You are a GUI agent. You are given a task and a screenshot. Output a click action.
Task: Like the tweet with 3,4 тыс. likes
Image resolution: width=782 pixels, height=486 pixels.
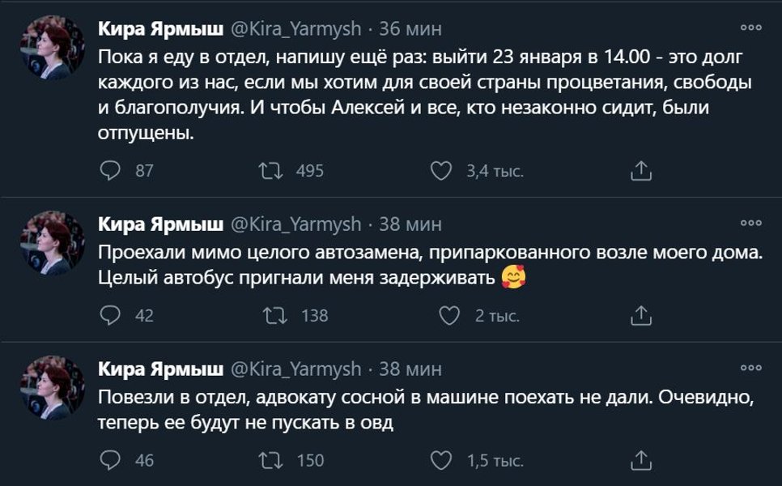[441, 169]
